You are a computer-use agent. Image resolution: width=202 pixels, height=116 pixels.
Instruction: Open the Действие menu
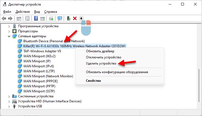23,12
